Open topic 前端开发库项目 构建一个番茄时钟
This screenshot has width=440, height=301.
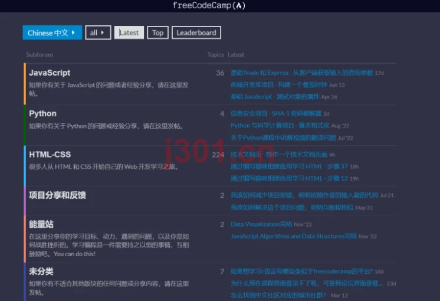point(279,85)
